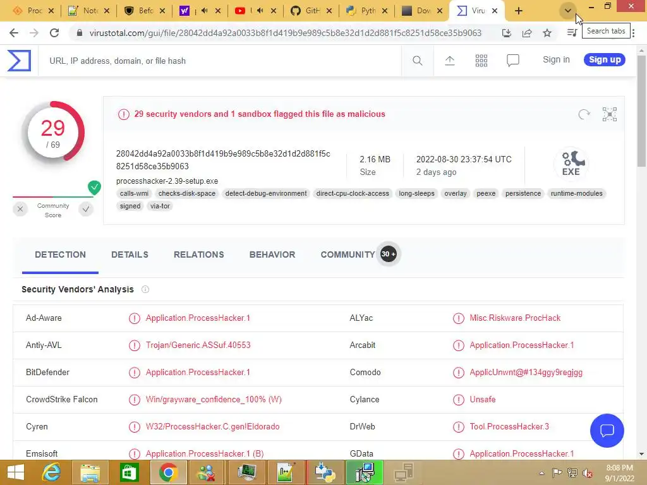Click the page vertical scrollbar

click(x=641, y=111)
